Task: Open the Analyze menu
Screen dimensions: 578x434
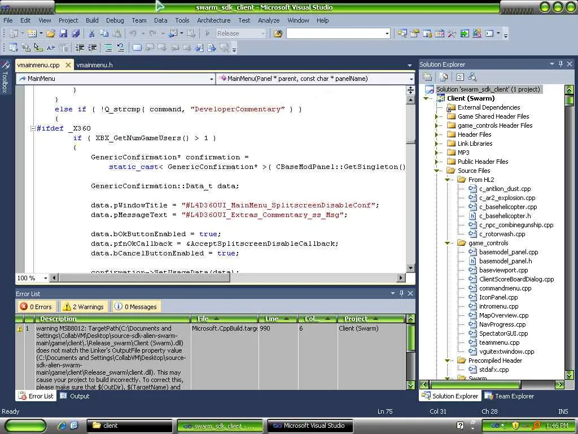Action: 269,20
